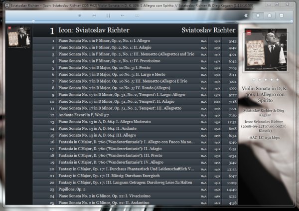Select track 'II. Largo e Mesto'
The height and width of the screenshot is (211, 299).
135,74
